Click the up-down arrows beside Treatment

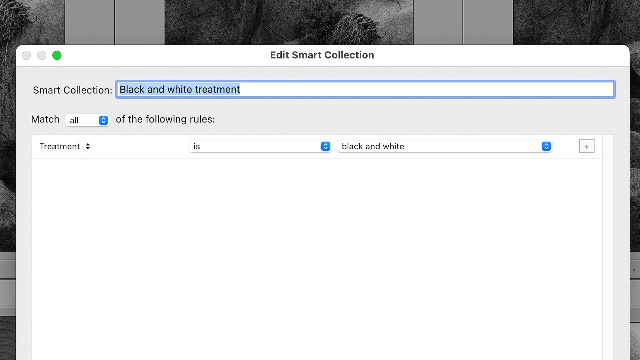pyautogui.click(x=88, y=146)
